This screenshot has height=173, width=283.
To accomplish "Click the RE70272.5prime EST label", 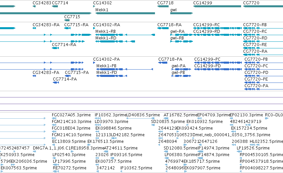I will (70, 168).
